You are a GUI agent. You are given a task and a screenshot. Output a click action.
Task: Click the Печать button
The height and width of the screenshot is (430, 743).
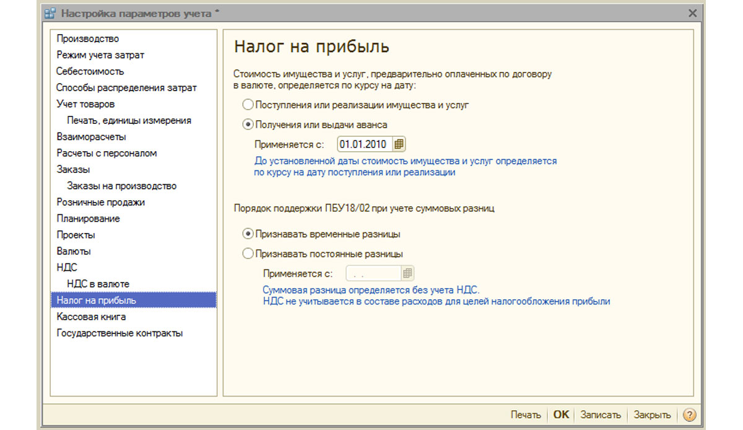[x=526, y=415]
